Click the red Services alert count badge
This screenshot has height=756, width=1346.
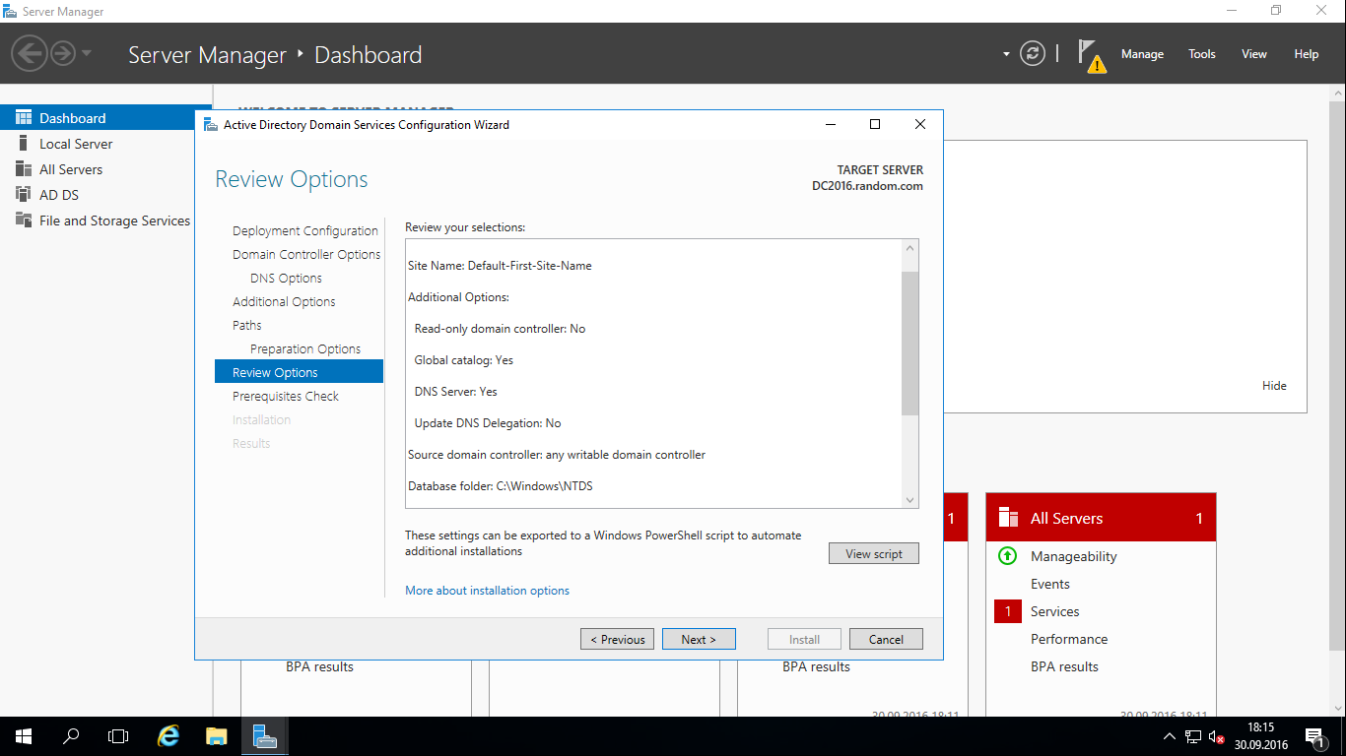(x=1008, y=611)
